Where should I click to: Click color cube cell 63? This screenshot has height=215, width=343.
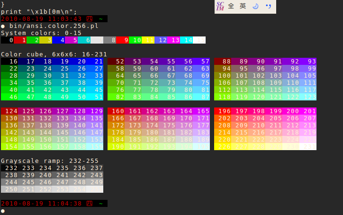[x=201, y=69]
